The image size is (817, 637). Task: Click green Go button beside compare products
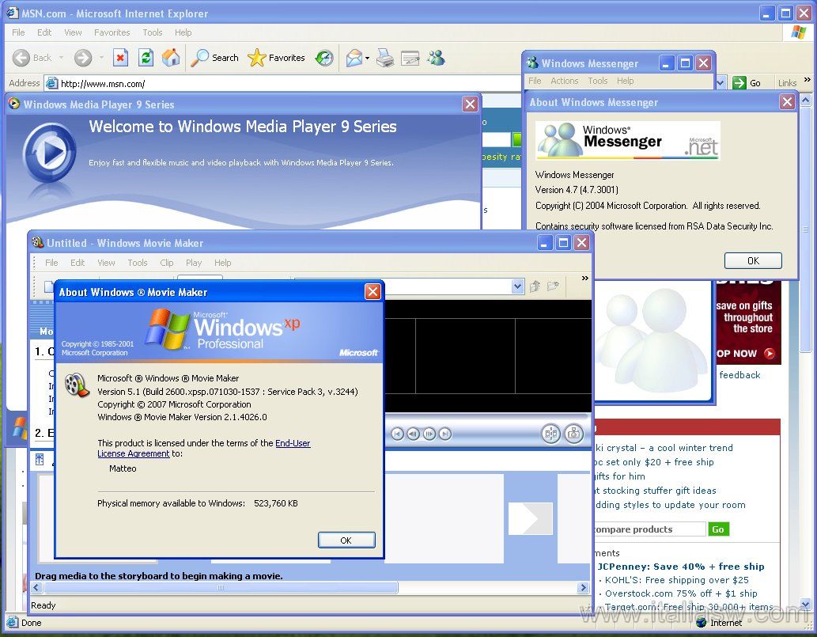click(x=718, y=529)
